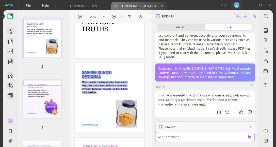Select the highlighter Comment tool
The width and height of the screenshot is (276, 147).
(10, 31)
